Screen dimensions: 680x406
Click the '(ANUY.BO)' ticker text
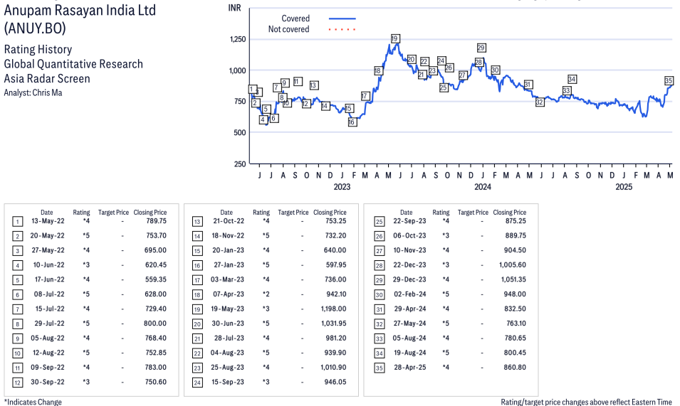[35, 28]
